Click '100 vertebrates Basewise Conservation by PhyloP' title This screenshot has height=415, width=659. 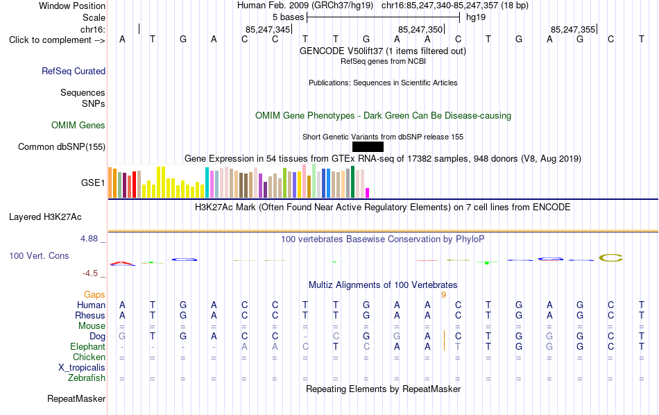383,239
